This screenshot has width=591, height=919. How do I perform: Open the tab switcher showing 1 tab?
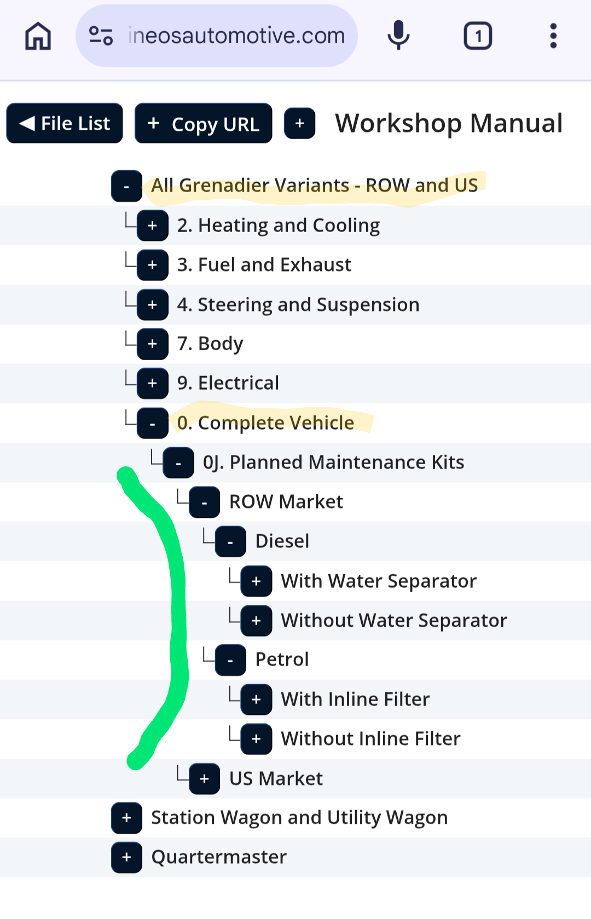coord(478,36)
